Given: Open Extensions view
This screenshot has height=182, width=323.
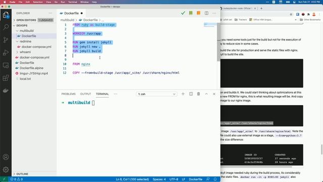Looking at the screenshot, I should [x=6, y=78].
